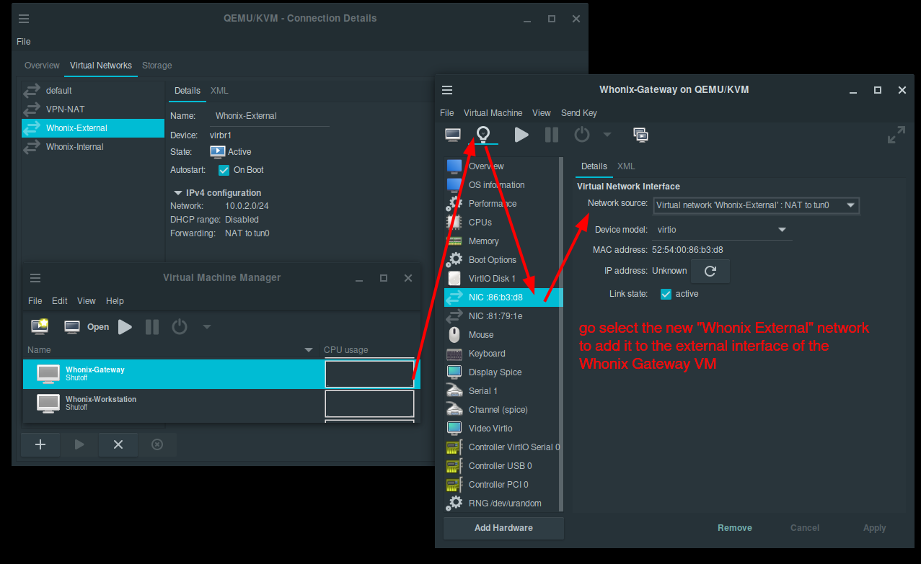This screenshot has height=564, width=921.
Task: Start Whonix-Gateway with the play button
Action: (x=521, y=135)
